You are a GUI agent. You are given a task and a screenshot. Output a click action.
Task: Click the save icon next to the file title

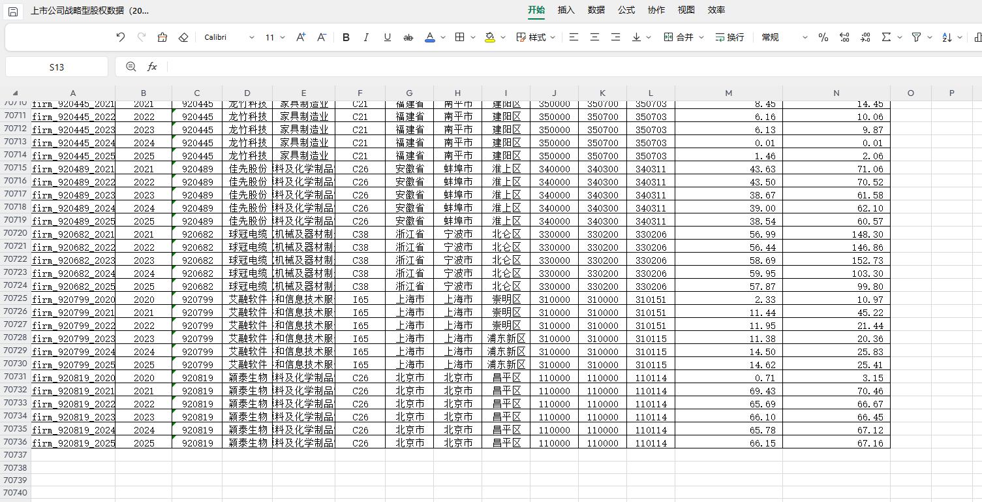coord(13,11)
